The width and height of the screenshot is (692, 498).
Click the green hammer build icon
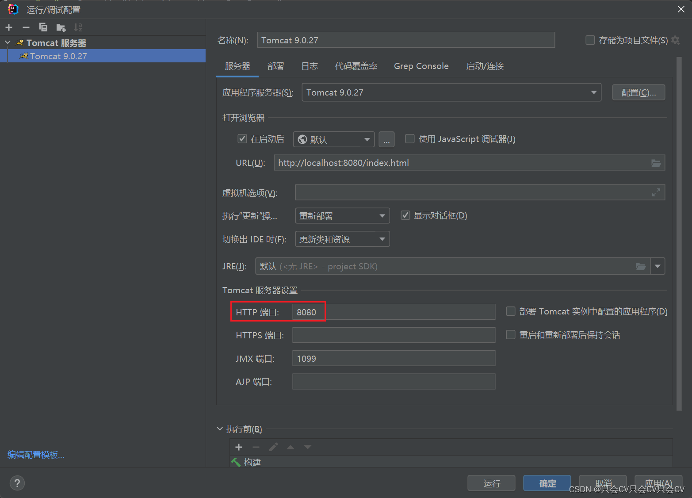(x=236, y=462)
